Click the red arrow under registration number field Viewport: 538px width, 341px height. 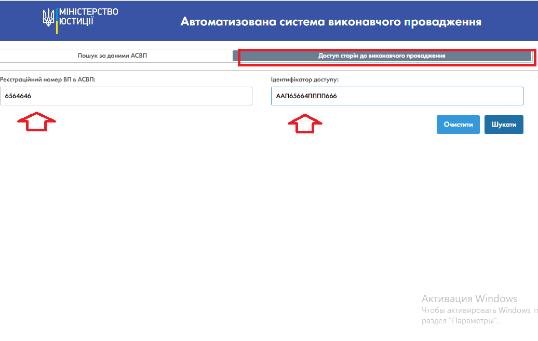[36, 121]
